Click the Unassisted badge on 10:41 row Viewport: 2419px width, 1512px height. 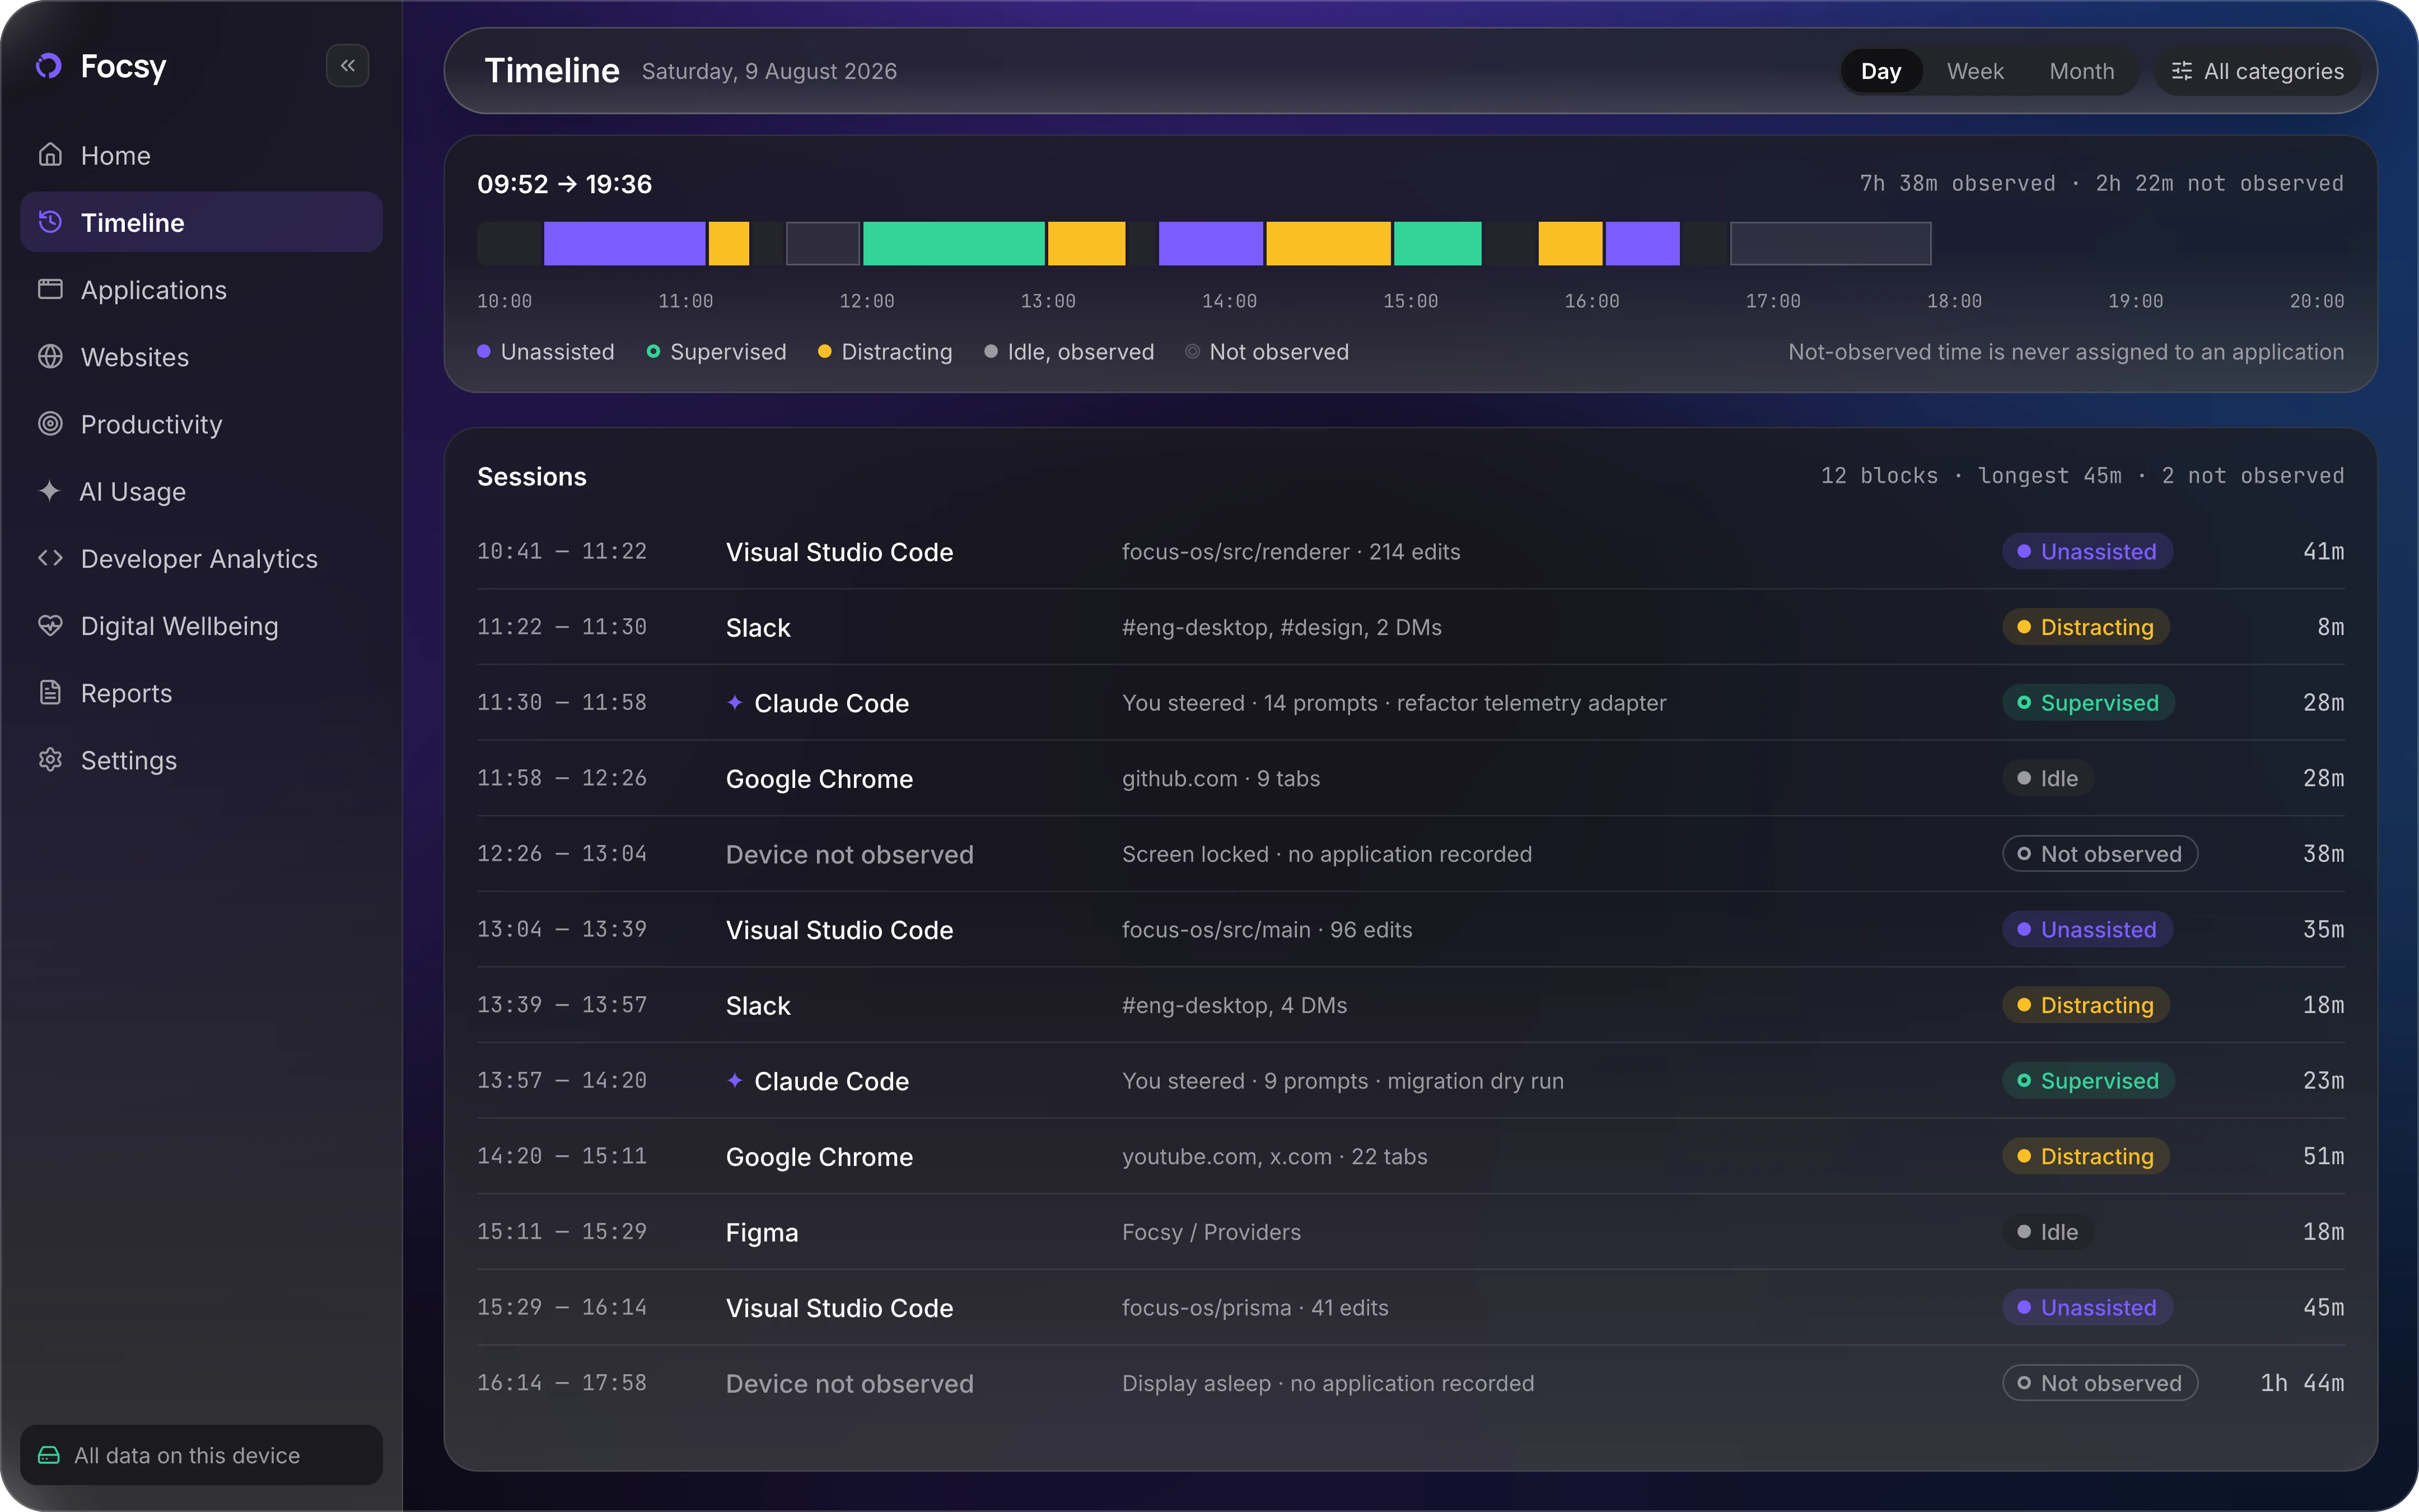(x=2087, y=552)
